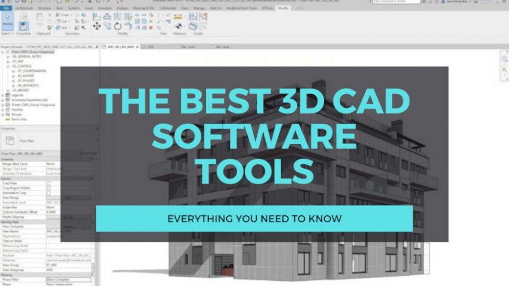Switch to the Manage ribbon tab

[199, 8]
